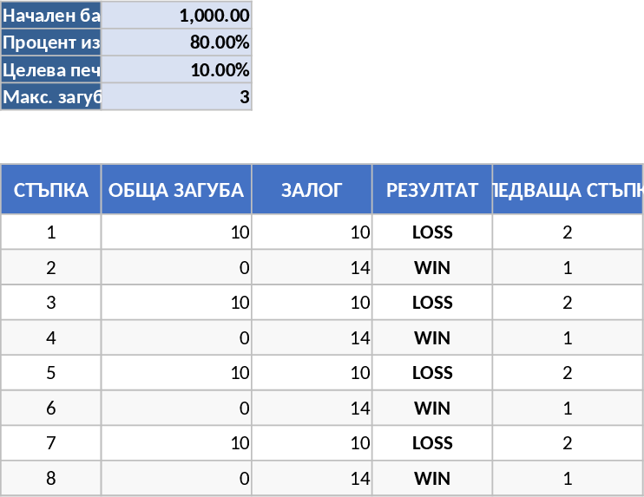Select the 'Процент из' label cell
Viewport: 644px width, 497px height.
coord(51,43)
